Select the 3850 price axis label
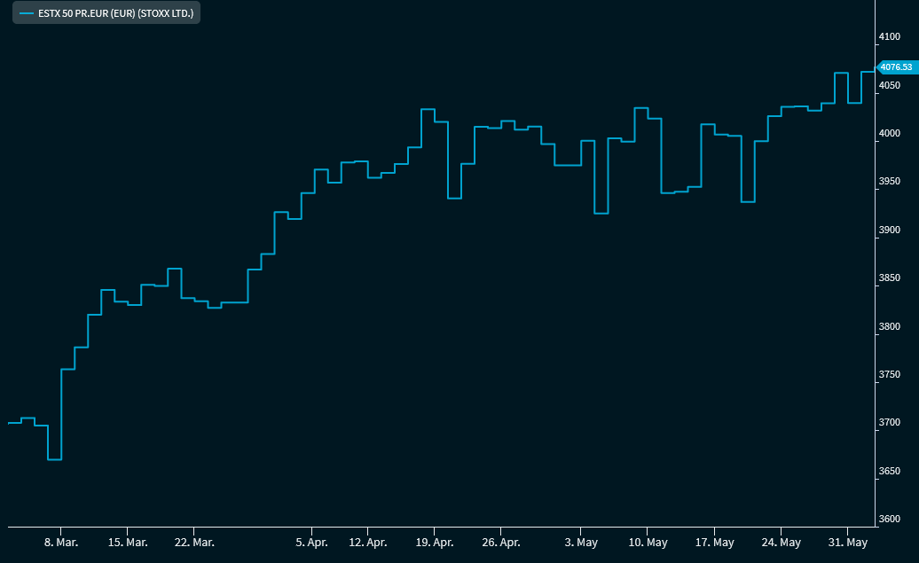The width and height of the screenshot is (919, 563). click(889, 278)
